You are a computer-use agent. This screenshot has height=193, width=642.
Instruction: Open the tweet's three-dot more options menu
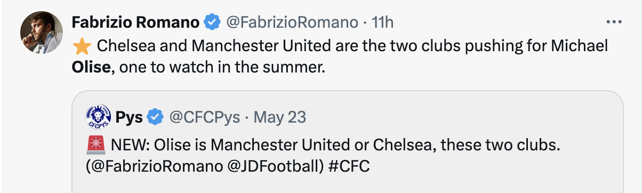[614, 22]
